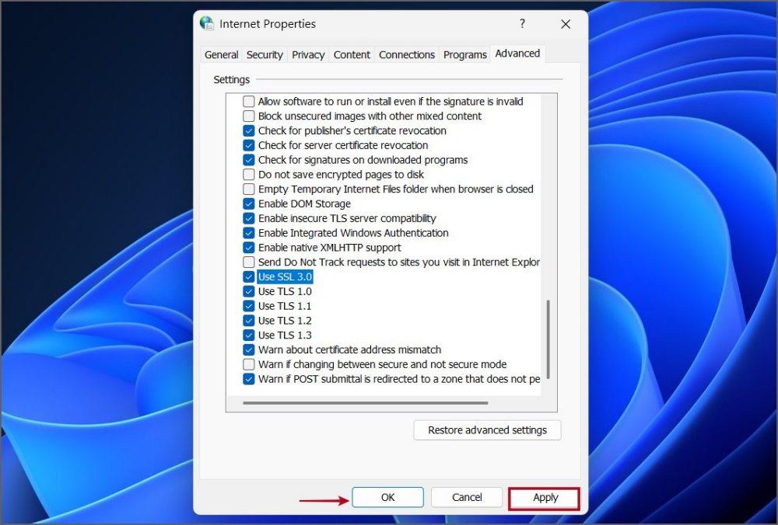
Task: Switch to the Security tab
Action: coord(265,54)
